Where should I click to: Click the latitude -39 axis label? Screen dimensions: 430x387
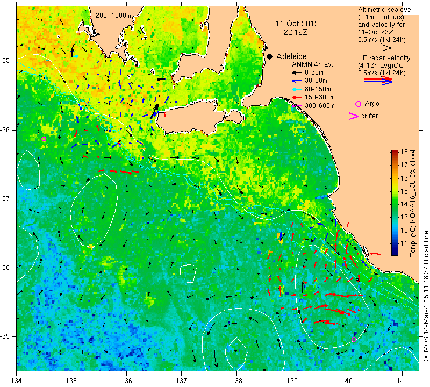[6, 336]
